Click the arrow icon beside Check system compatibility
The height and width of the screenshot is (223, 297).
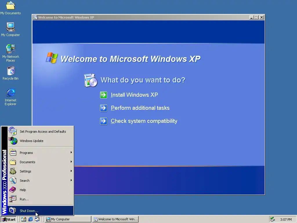pos(104,121)
